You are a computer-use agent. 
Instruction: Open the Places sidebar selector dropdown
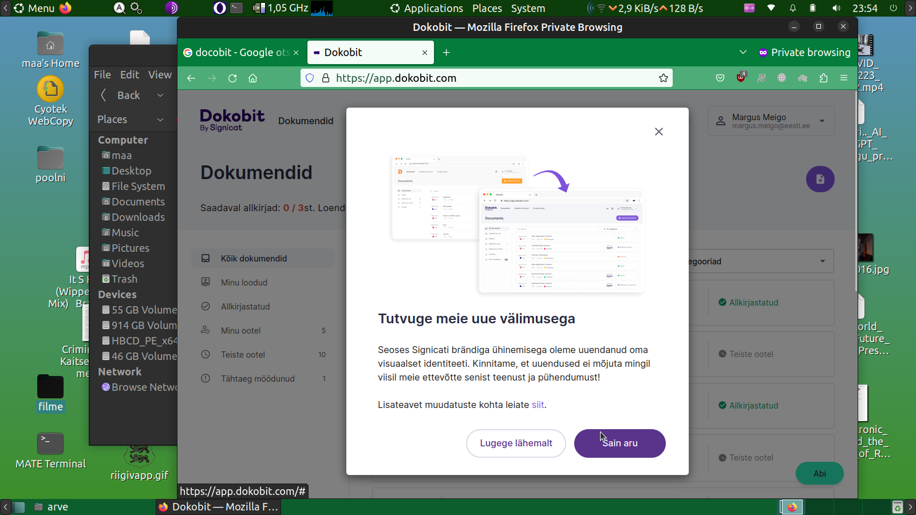[x=131, y=120]
